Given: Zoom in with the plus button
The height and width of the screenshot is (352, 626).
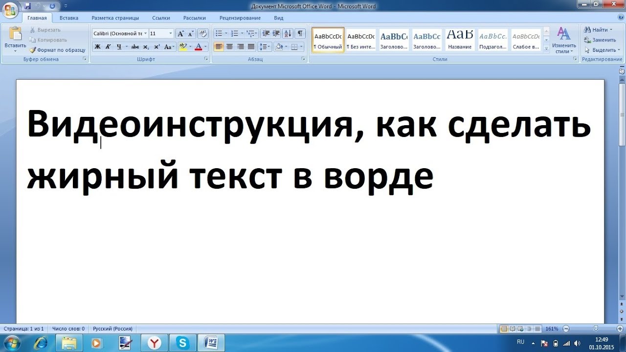Looking at the screenshot, I should pyautogui.click(x=620, y=329).
